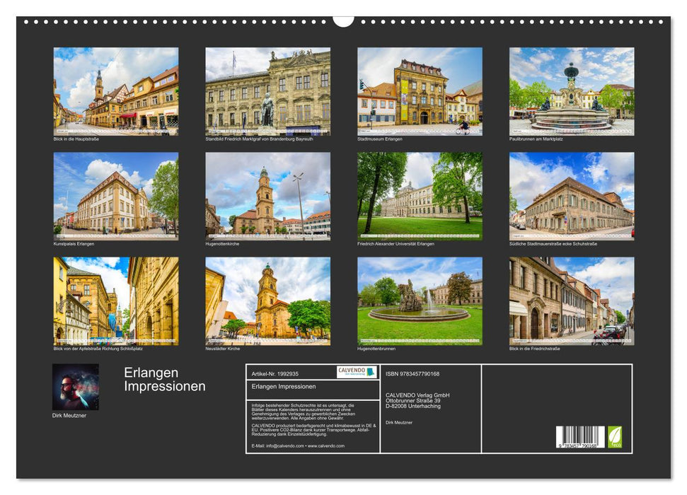Open the www.calvendo.com website link
The image size is (687, 495).
[x=326, y=445]
